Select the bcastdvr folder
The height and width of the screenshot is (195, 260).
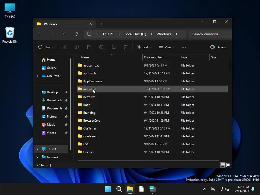(152, 97)
